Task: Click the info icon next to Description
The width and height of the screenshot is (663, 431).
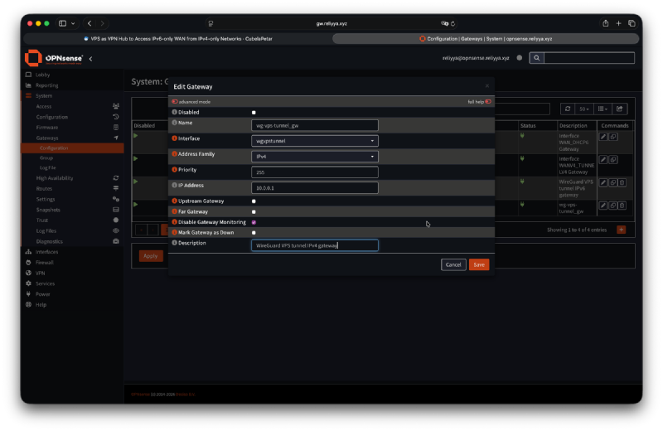Action: point(174,243)
